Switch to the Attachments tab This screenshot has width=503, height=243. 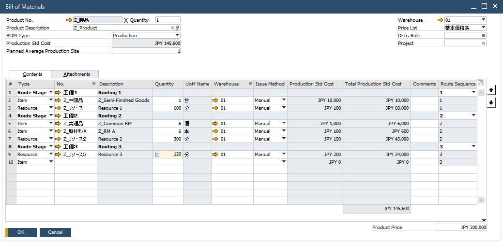click(76, 74)
